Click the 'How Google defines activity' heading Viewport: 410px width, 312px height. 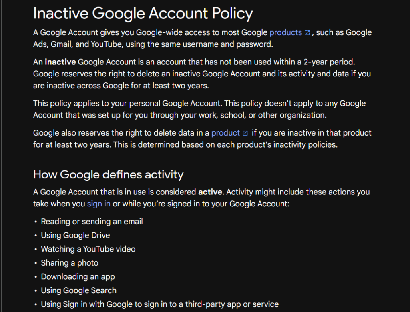108,174
